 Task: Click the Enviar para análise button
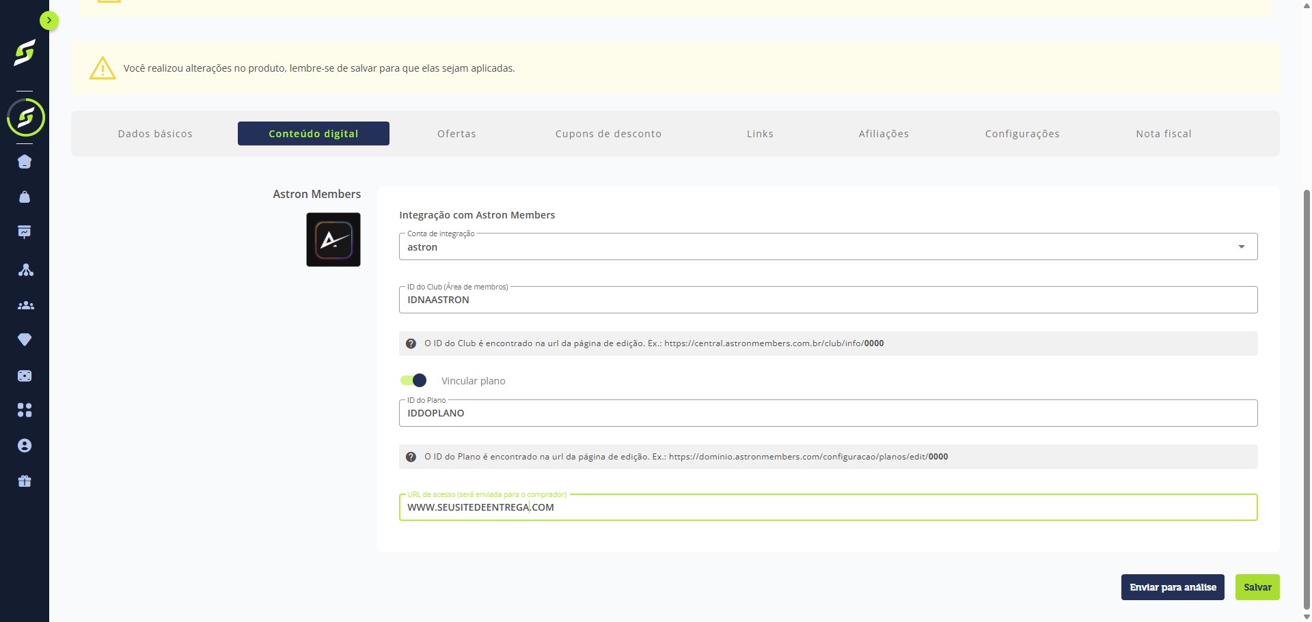pyautogui.click(x=1173, y=587)
